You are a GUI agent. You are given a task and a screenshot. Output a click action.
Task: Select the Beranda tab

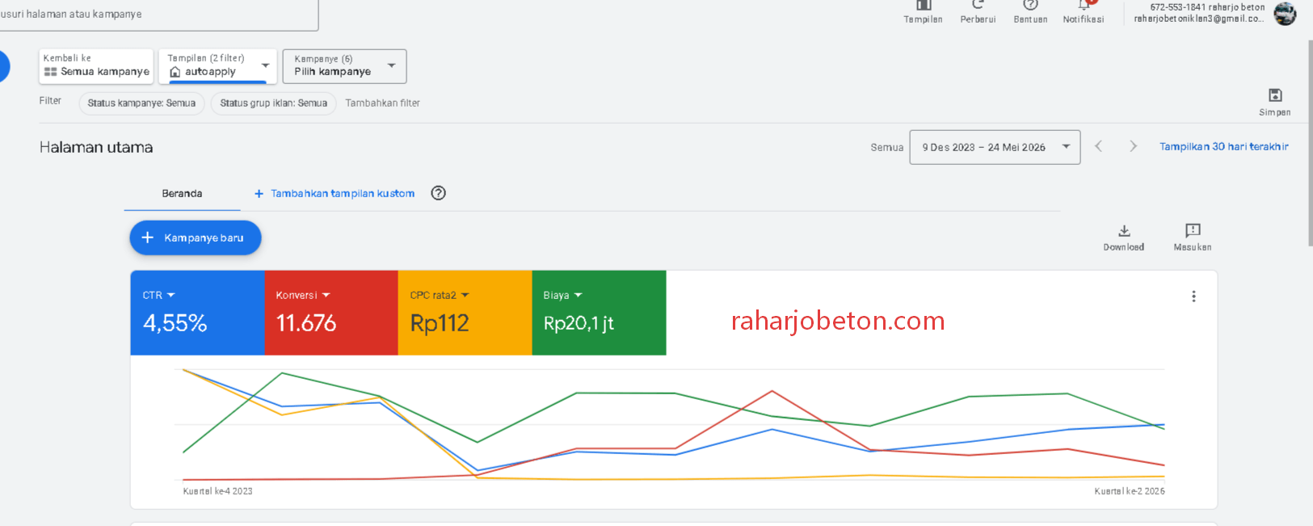(x=182, y=194)
